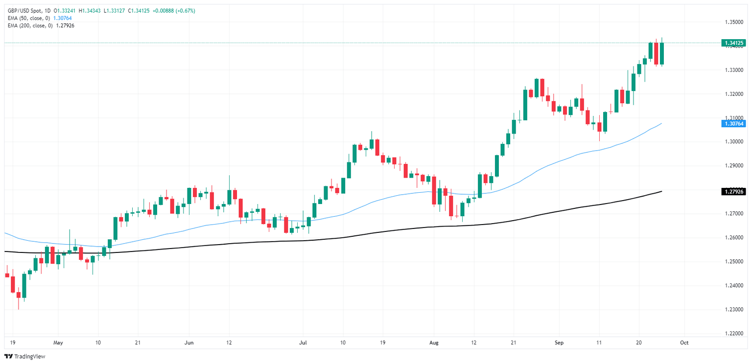This screenshot has height=364, width=752.
Task: Click the Oct label on time axis
Action: tap(684, 343)
